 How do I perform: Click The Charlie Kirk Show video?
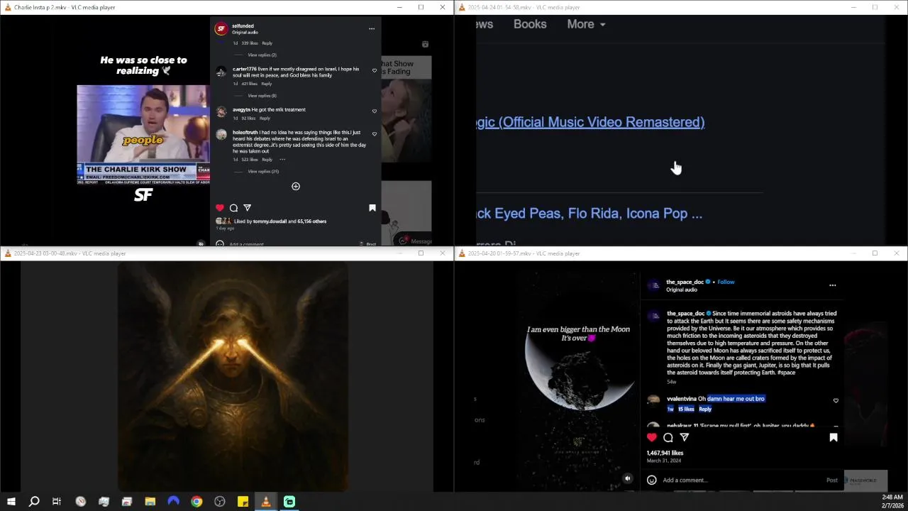pos(143,135)
